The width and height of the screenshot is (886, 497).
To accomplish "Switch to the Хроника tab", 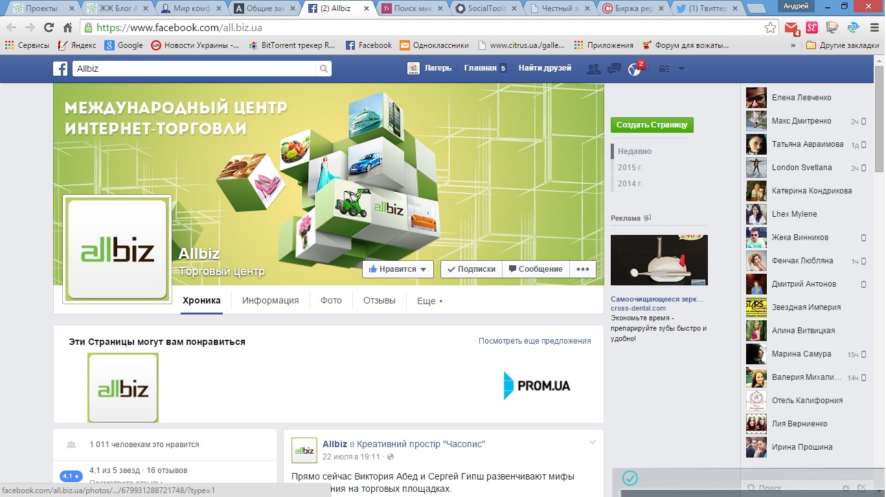I will [x=201, y=301].
